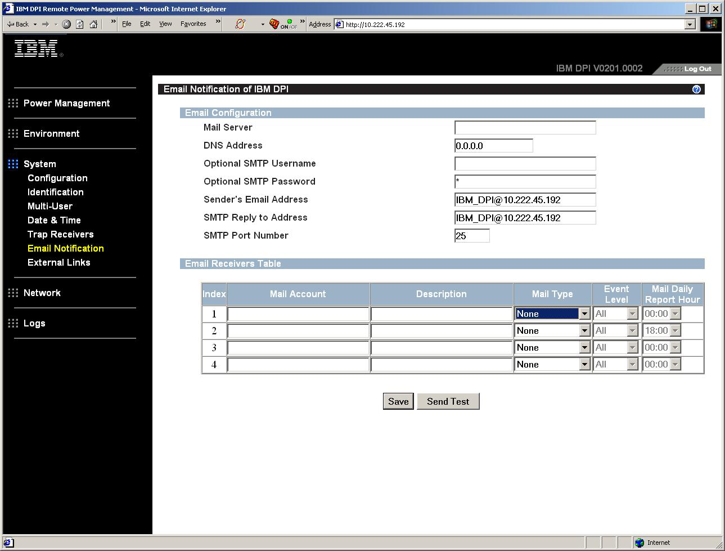Screen dimensions: 725x551
Task: Refresh the page with the Refresh icon
Action: pyautogui.click(x=80, y=24)
